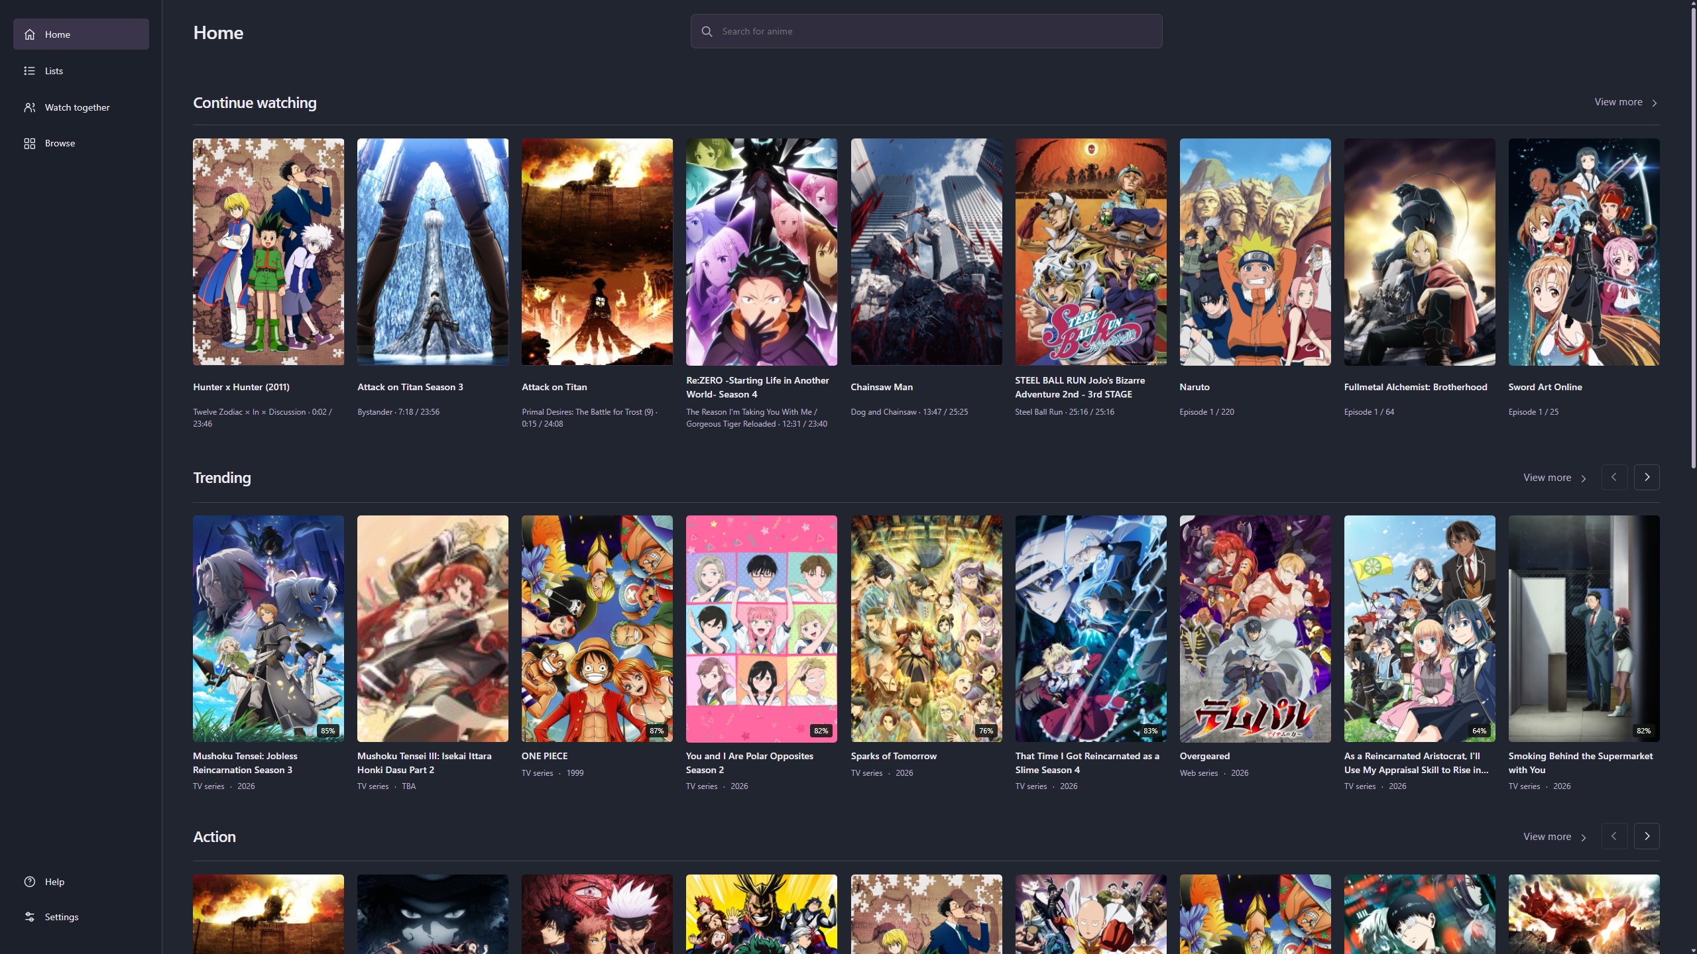Click the 'Chainsaw Man' title text
Viewport: 1697px width, 954px height.
point(882,387)
